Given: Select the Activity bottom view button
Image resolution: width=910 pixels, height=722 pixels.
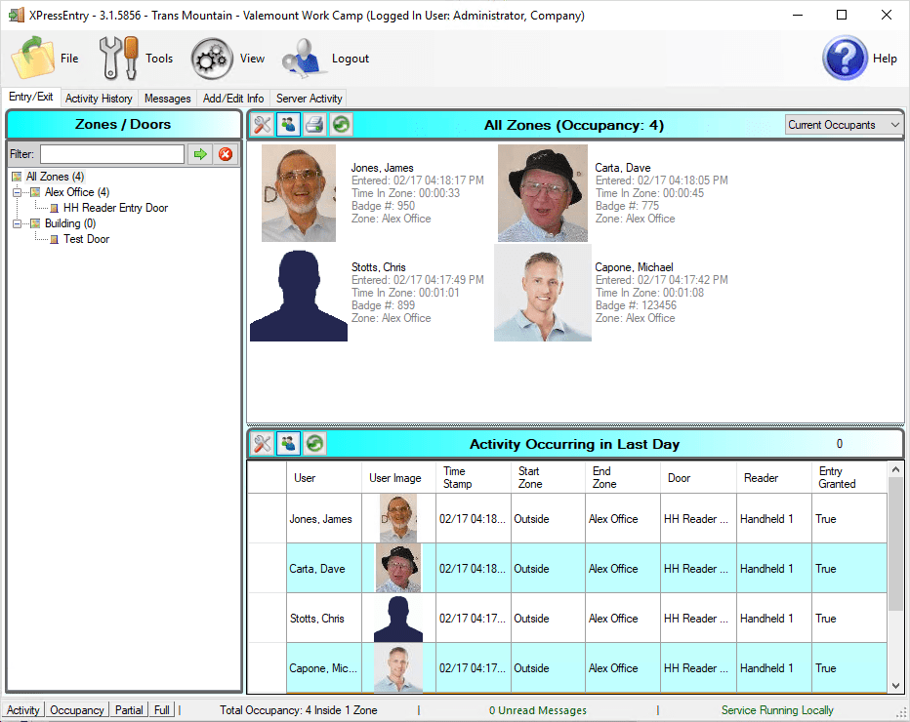Looking at the screenshot, I should coord(23,710).
